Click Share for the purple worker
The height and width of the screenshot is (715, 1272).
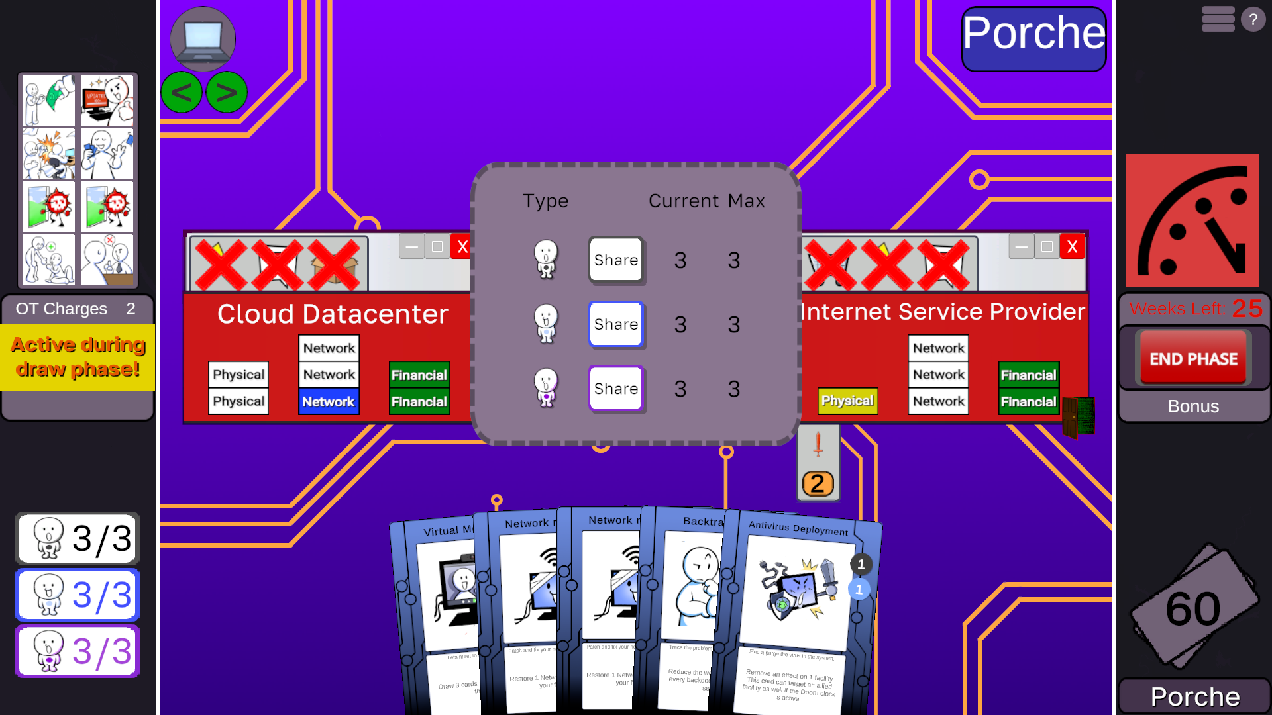click(x=615, y=389)
